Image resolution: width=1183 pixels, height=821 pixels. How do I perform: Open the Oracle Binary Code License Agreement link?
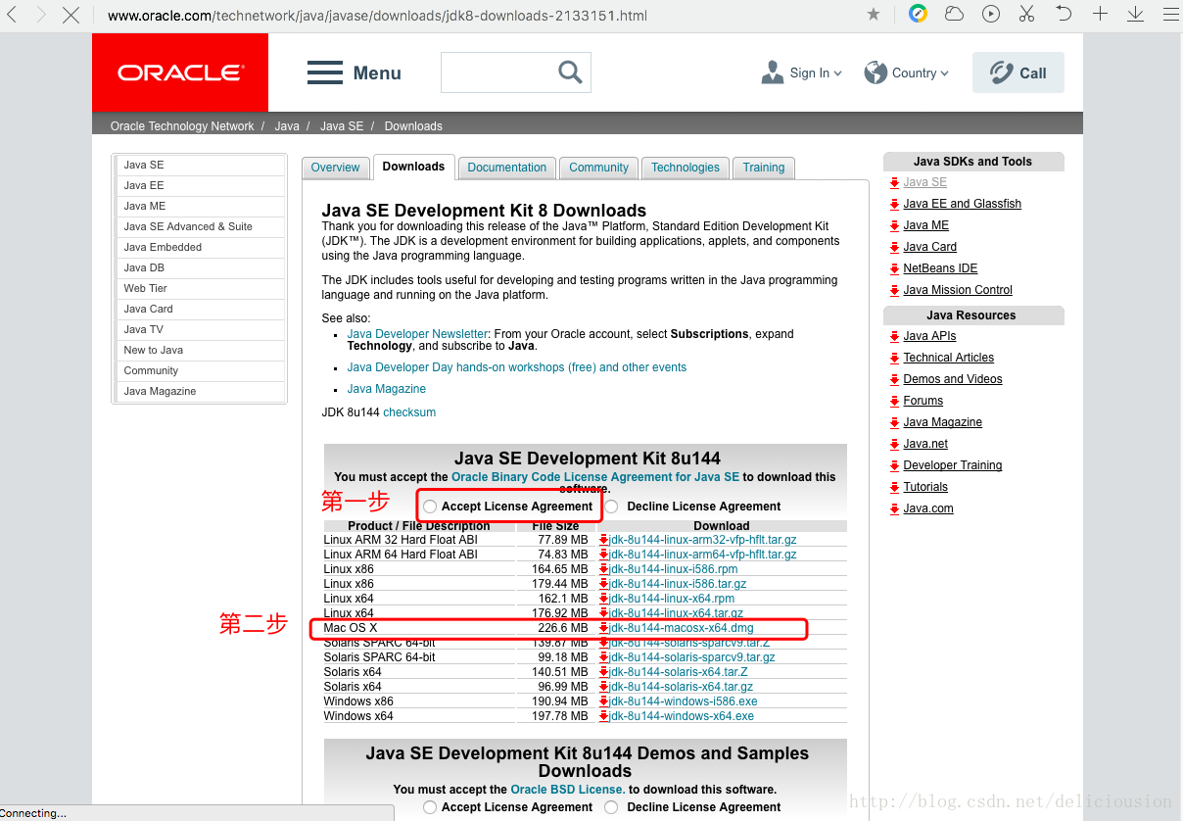[x=595, y=477]
